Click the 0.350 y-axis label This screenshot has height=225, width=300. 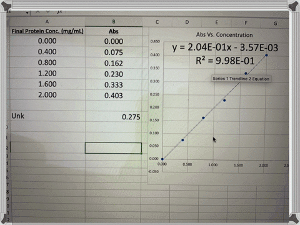coord(155,68)
